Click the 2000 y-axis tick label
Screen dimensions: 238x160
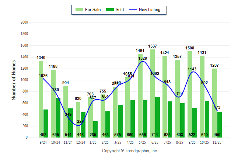(x=24, y=22)
